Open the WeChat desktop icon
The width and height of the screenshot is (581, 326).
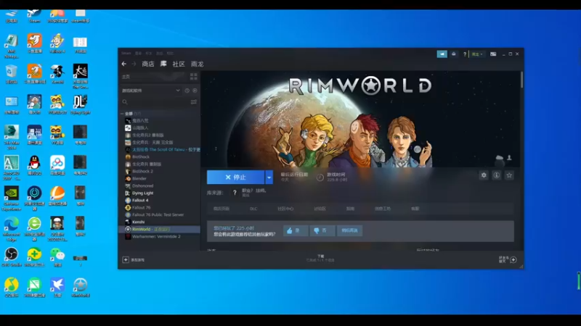coord(57,257)
